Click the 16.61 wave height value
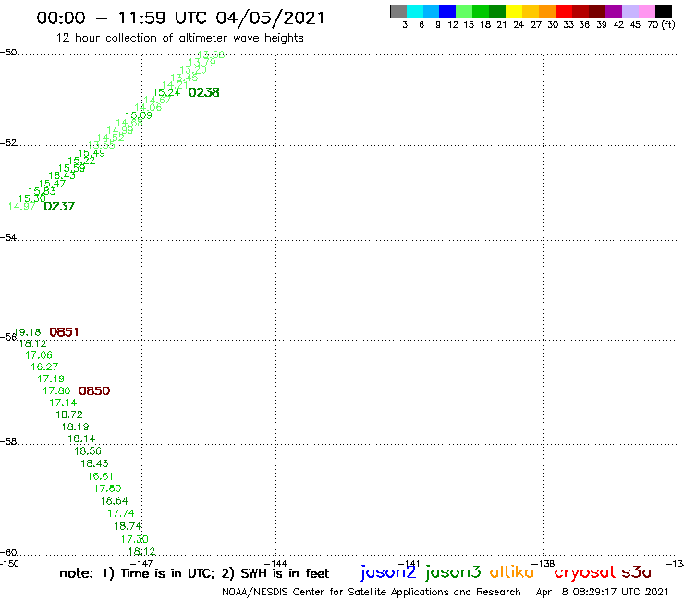 click(x=101, y=476)
